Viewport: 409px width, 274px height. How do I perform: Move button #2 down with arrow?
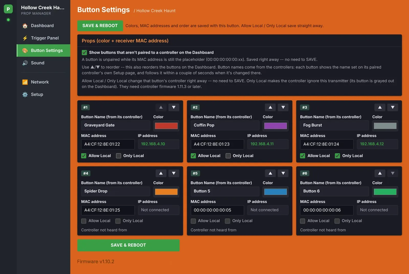click(x=283, y=107)
